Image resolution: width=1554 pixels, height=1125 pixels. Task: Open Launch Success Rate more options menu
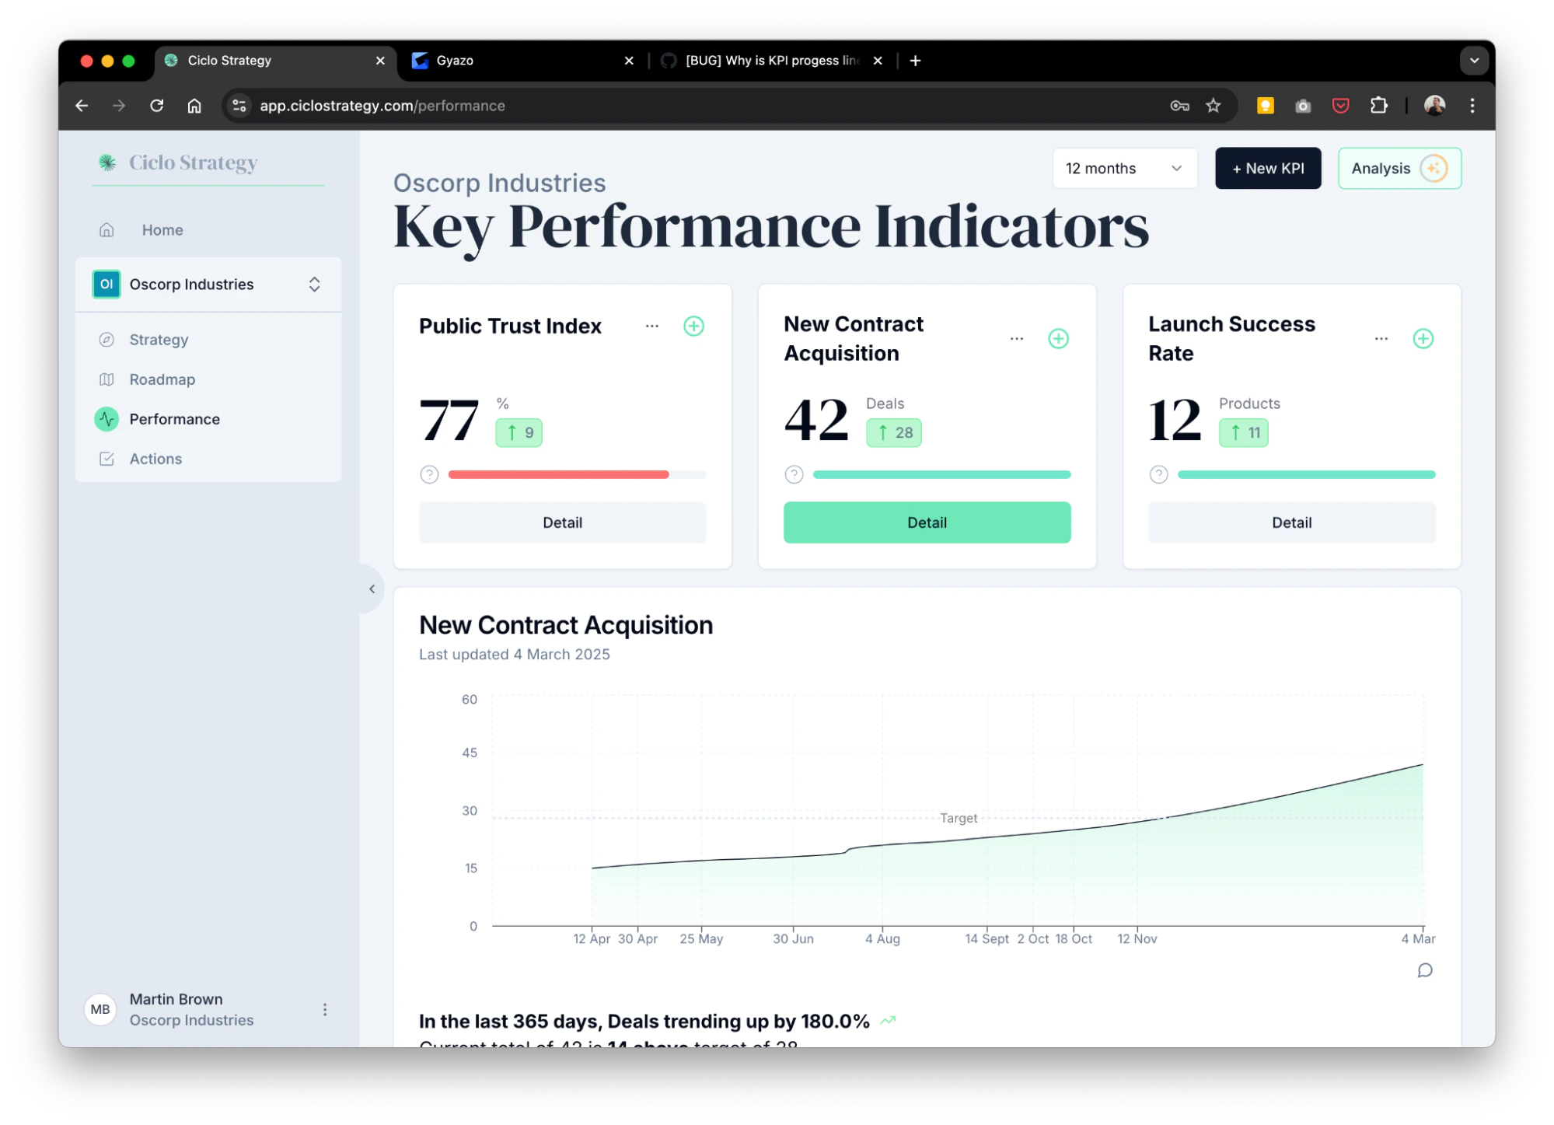pyautogui.click(x=1381, y=339)
